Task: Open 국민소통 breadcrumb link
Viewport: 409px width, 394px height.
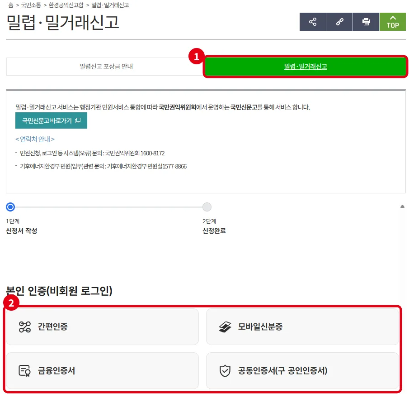Action: click(31, 5)
